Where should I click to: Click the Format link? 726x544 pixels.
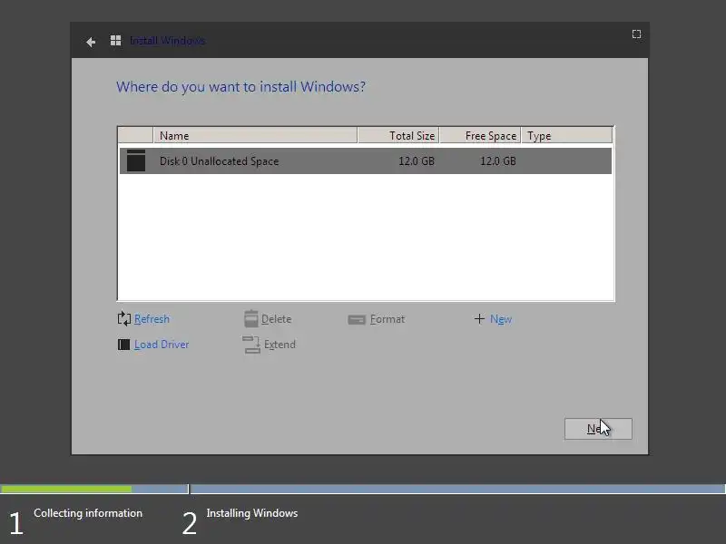[x=388, y=319]
